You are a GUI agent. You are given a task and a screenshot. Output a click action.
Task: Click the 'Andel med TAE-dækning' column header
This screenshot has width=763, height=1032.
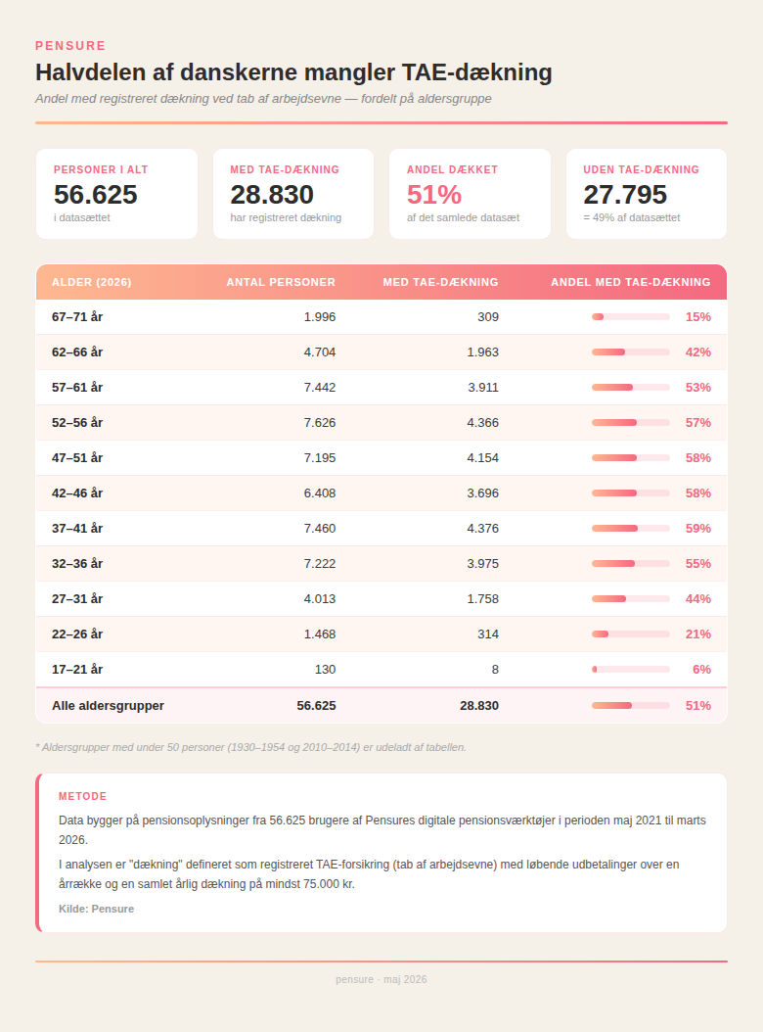click(631, 282)
